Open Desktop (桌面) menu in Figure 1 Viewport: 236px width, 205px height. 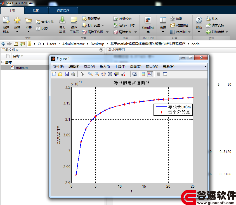pos(136,67)
